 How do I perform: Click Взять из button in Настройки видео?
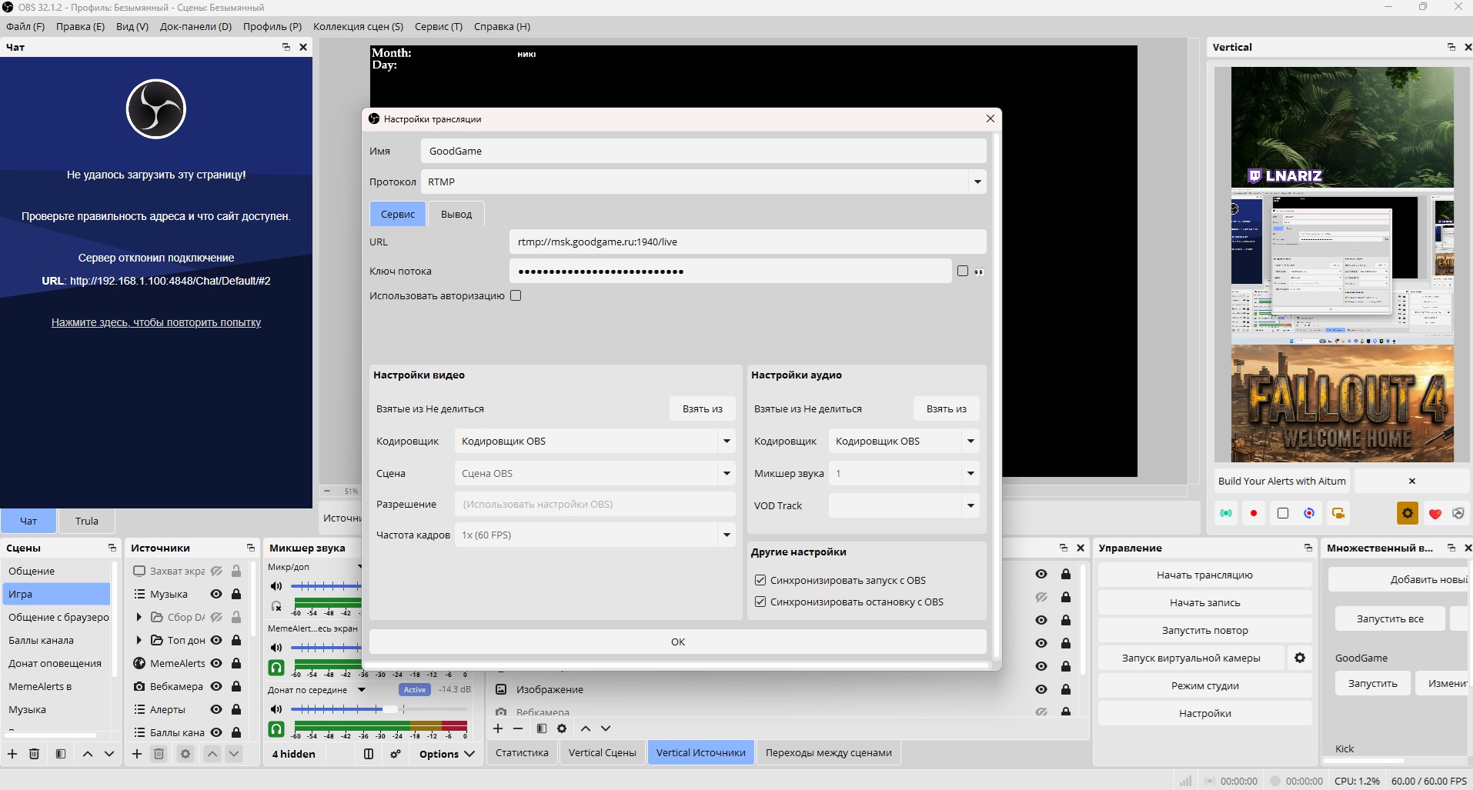[702, 408]
